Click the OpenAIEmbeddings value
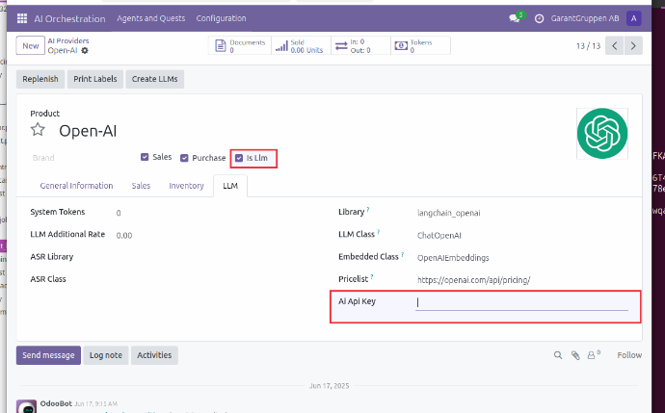 [453, 258]
